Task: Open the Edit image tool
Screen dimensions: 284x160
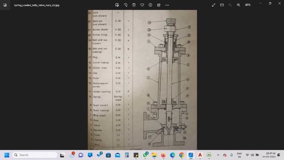Action: click(117, 5)
